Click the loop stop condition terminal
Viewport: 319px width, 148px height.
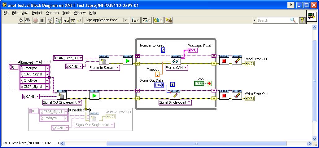click(209, 83)
